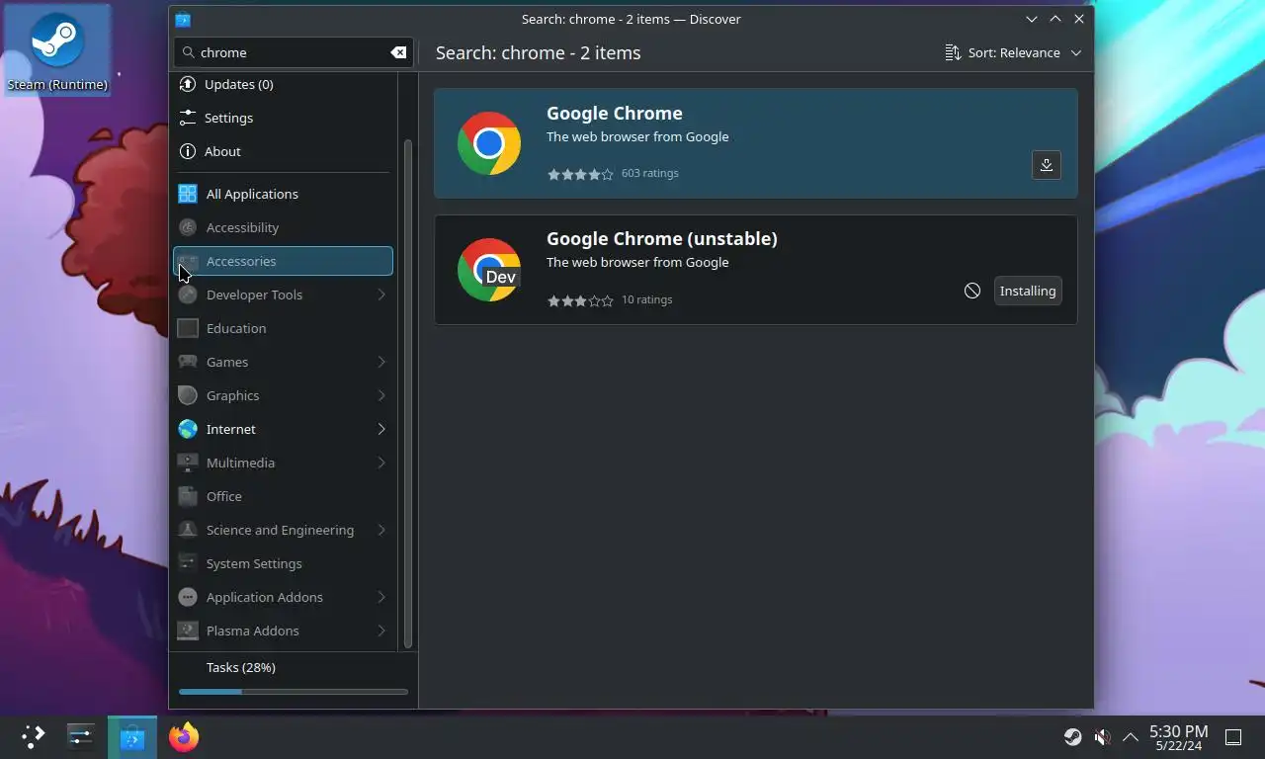Expand Games subcategories arrow

tap(381, 362)
